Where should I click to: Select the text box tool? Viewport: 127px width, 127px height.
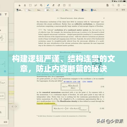click(64, 5)
